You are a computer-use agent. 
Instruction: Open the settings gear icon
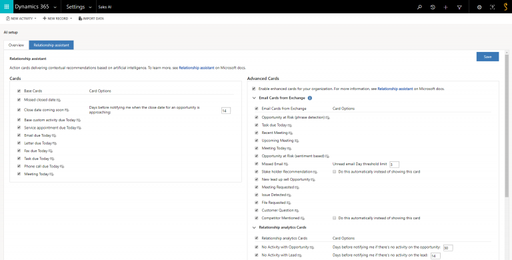coord(479,7)
